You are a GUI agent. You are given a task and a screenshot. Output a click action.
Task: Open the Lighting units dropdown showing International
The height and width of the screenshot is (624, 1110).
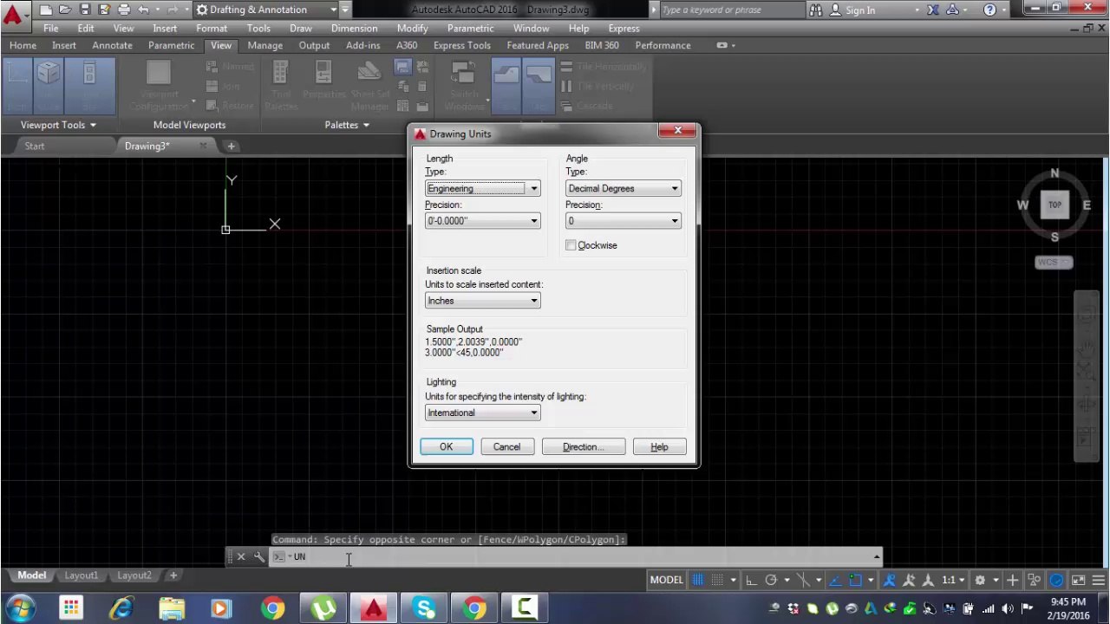(483, 413)
